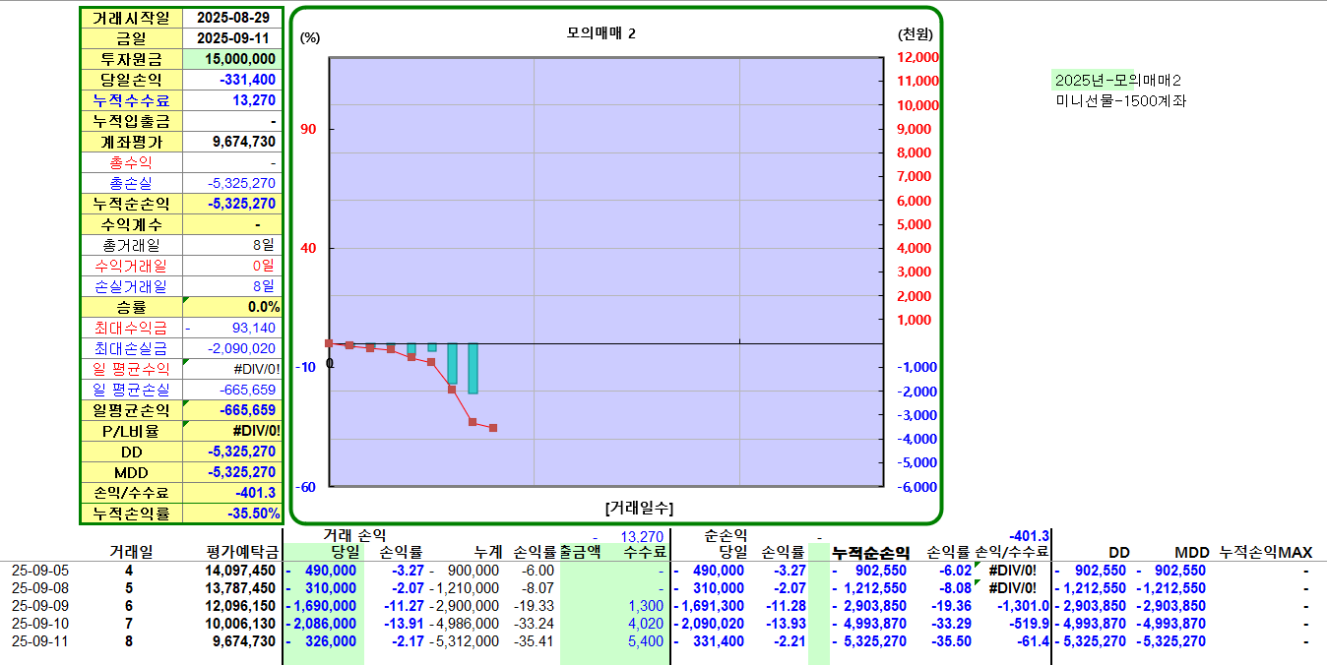Select the 금일 date value 2025-09-11

232,38
